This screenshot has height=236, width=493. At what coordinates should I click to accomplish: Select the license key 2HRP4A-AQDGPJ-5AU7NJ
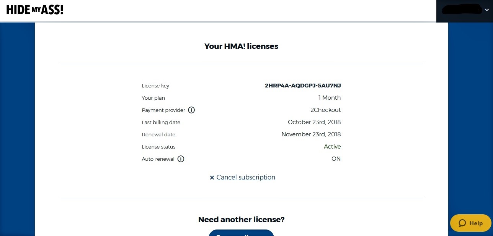point(303,86)
